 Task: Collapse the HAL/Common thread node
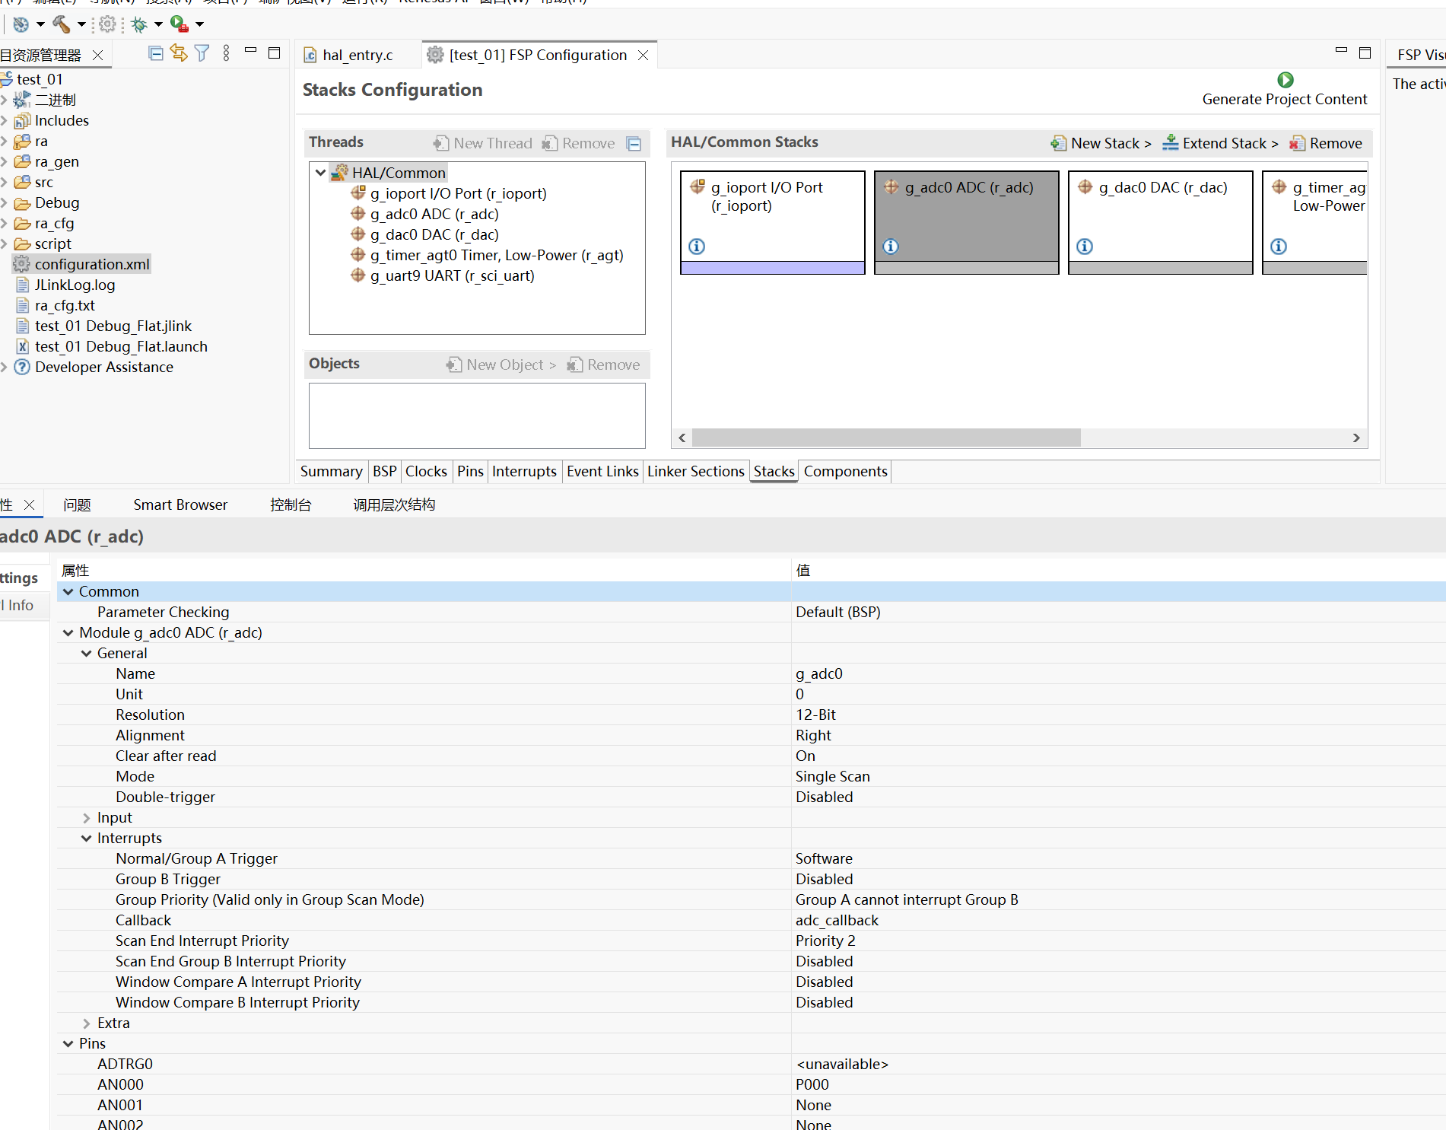point(321,173)
